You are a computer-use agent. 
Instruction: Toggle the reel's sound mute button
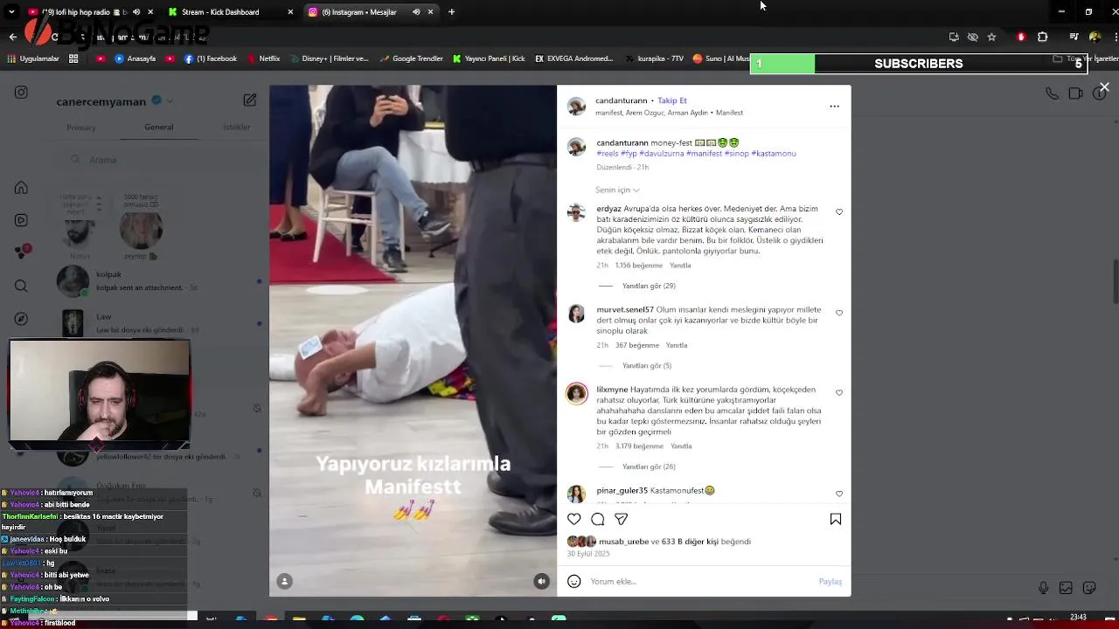[x=541, y=581]
